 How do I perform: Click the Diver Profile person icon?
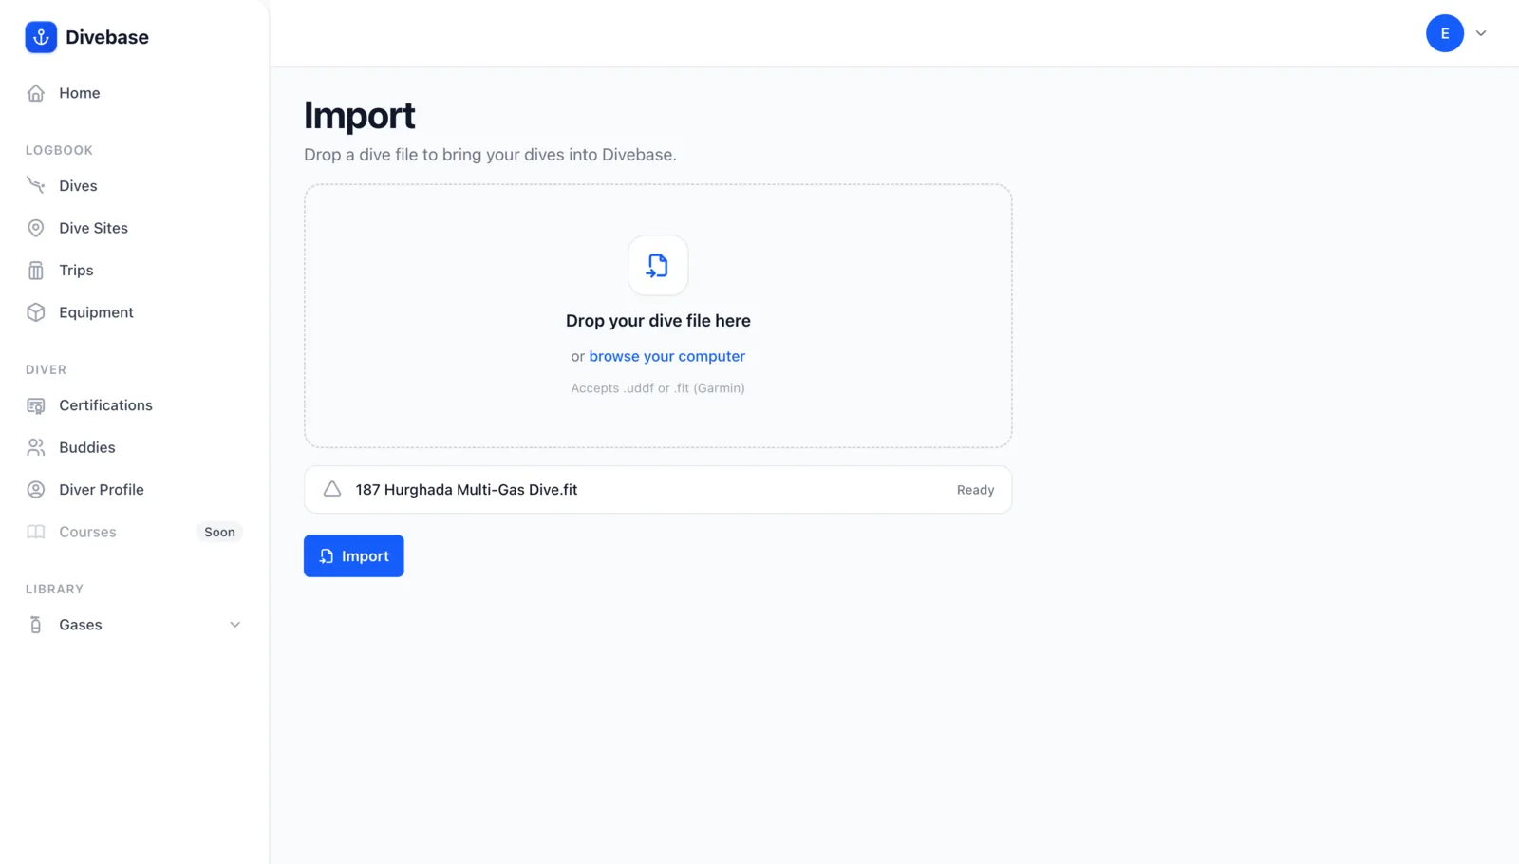pos(36,490)
